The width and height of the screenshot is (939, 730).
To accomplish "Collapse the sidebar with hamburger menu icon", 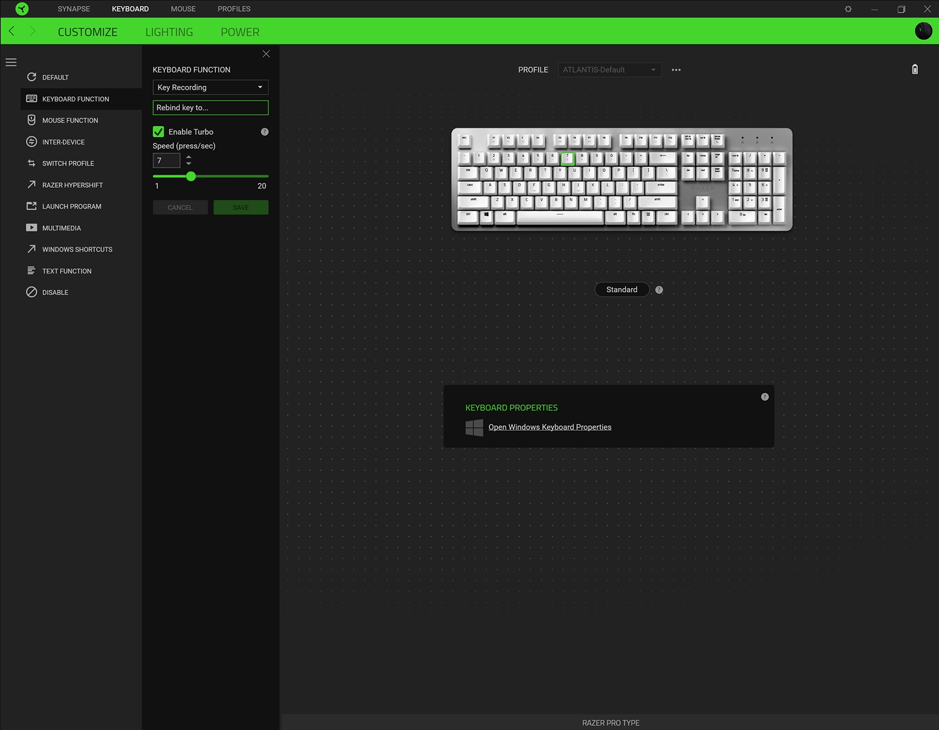I will [x=11, y=62].
